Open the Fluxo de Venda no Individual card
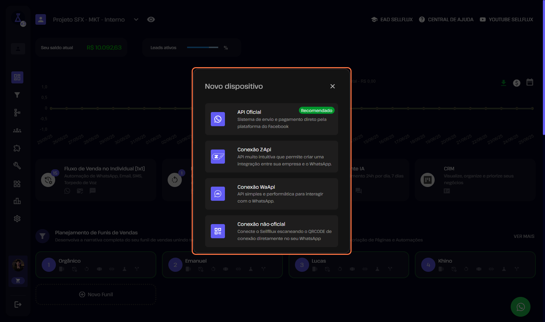545x322 pixels. [96, 180]
